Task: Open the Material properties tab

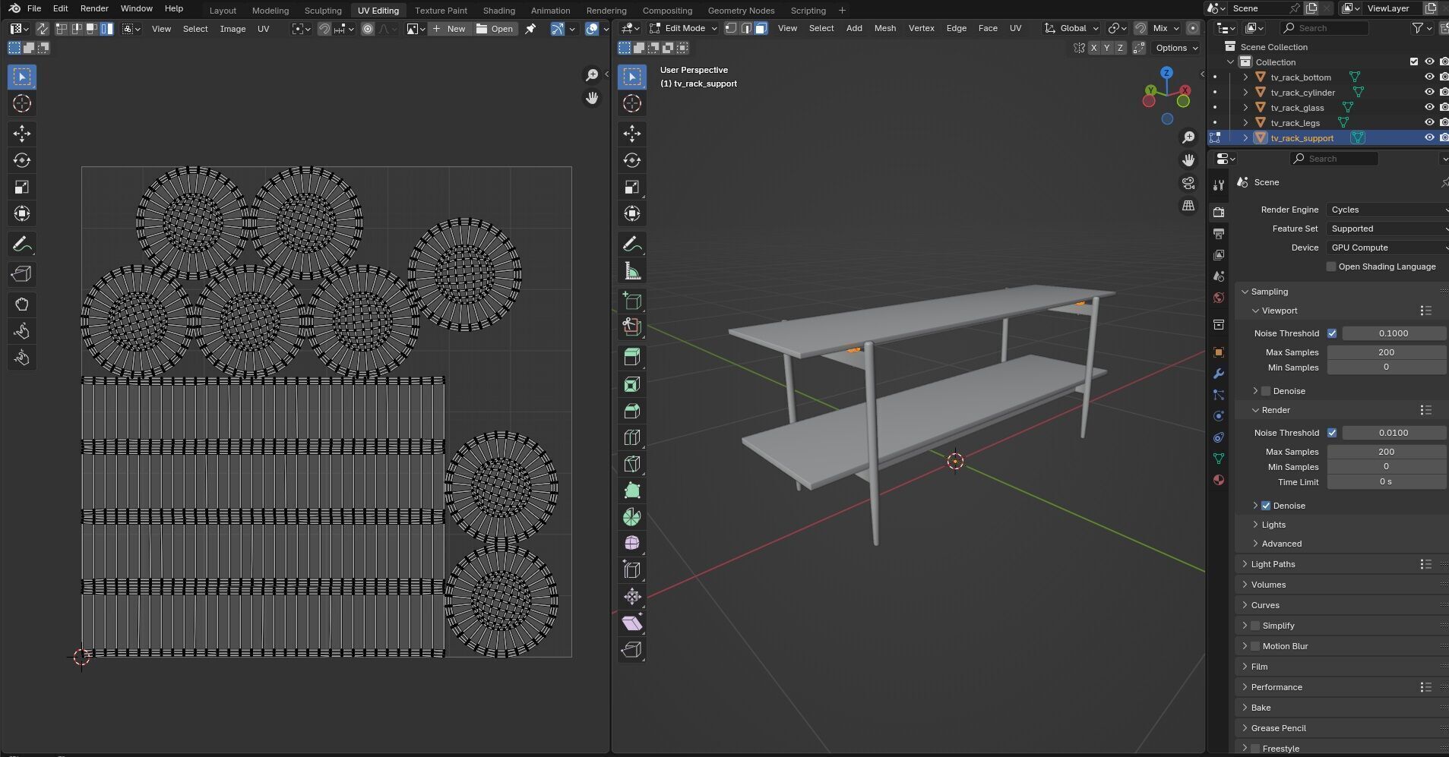Action: coord(1219,480)
